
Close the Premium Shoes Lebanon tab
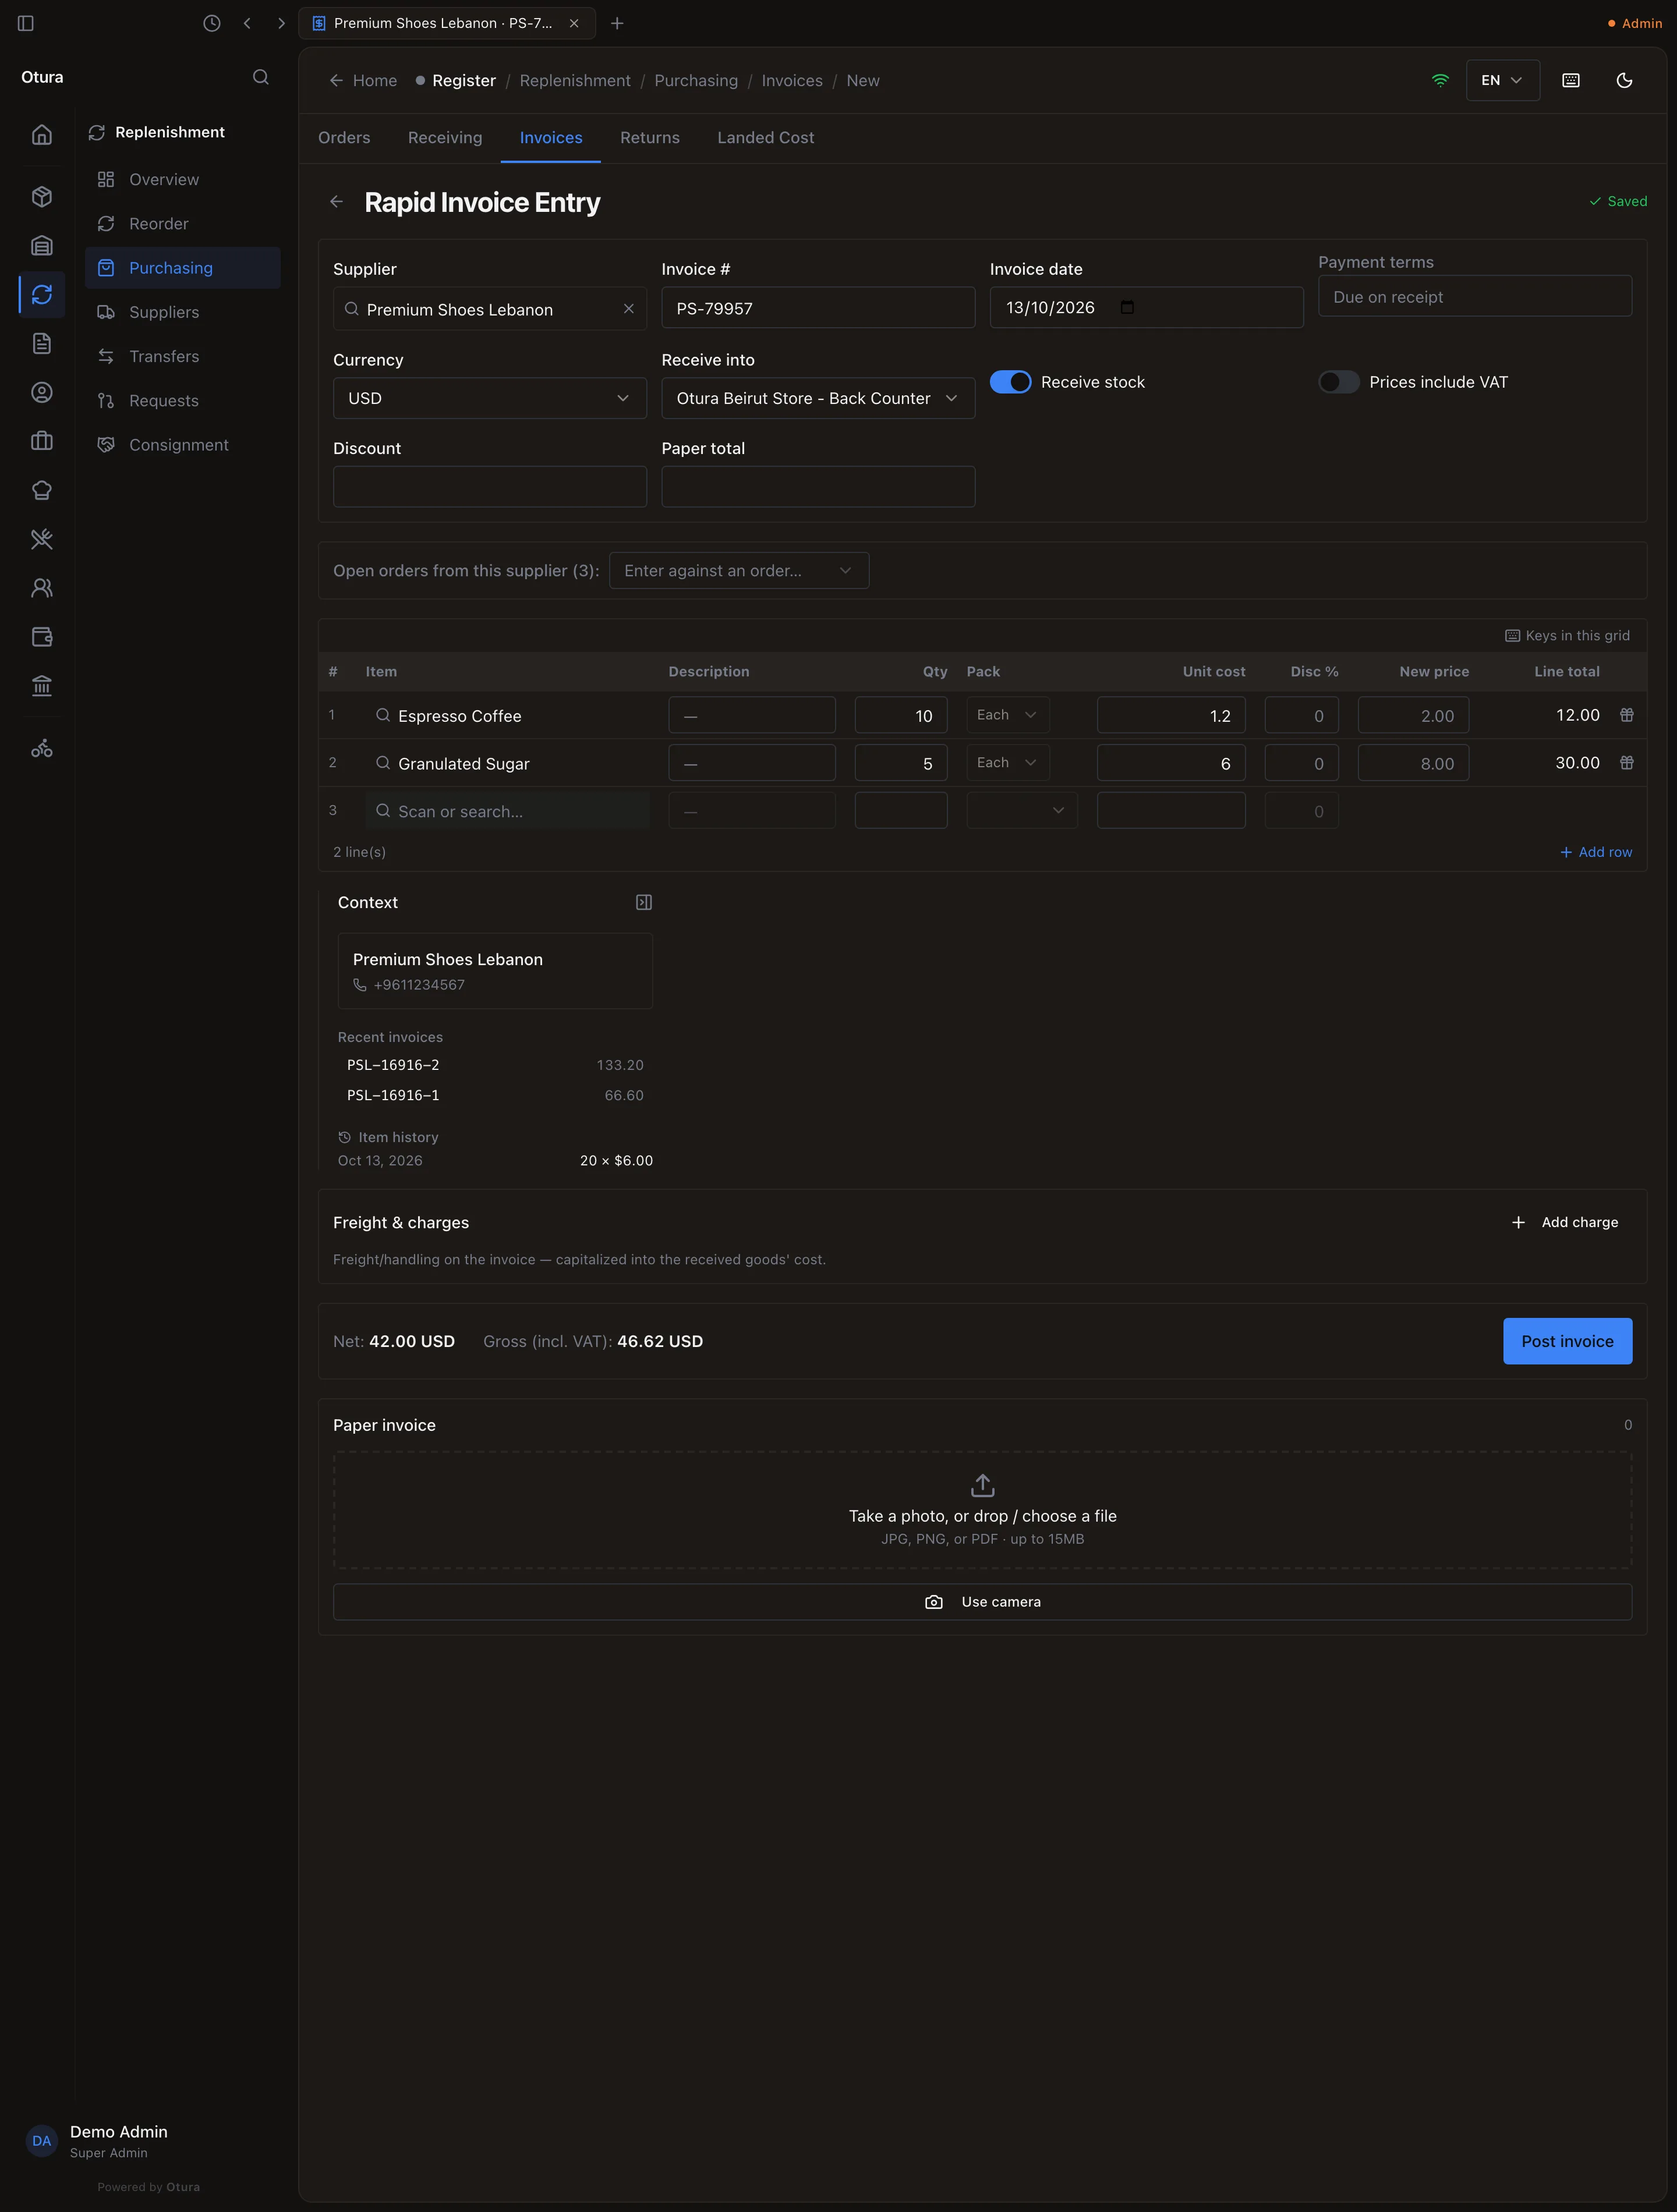pos(574,23)
